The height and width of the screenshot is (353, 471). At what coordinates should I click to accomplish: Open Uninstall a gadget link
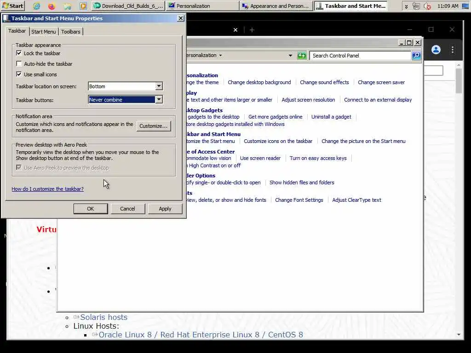pyautogui.click(x=331, y=117)
